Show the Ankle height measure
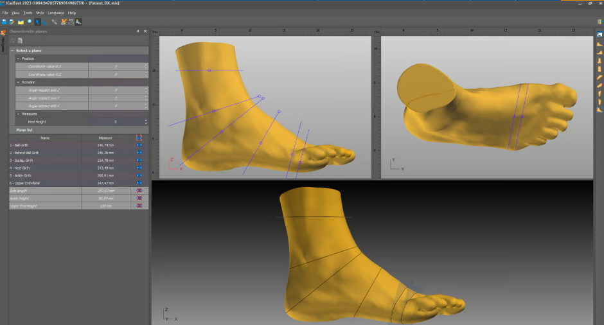The width and height of the screenshot is (604, 325). coord(139,198)
